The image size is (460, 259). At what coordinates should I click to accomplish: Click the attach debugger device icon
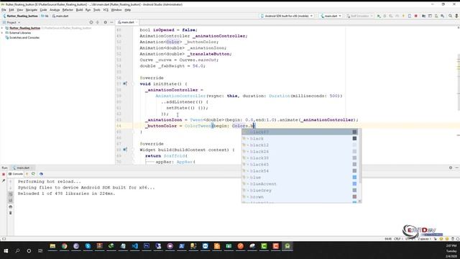410,16
